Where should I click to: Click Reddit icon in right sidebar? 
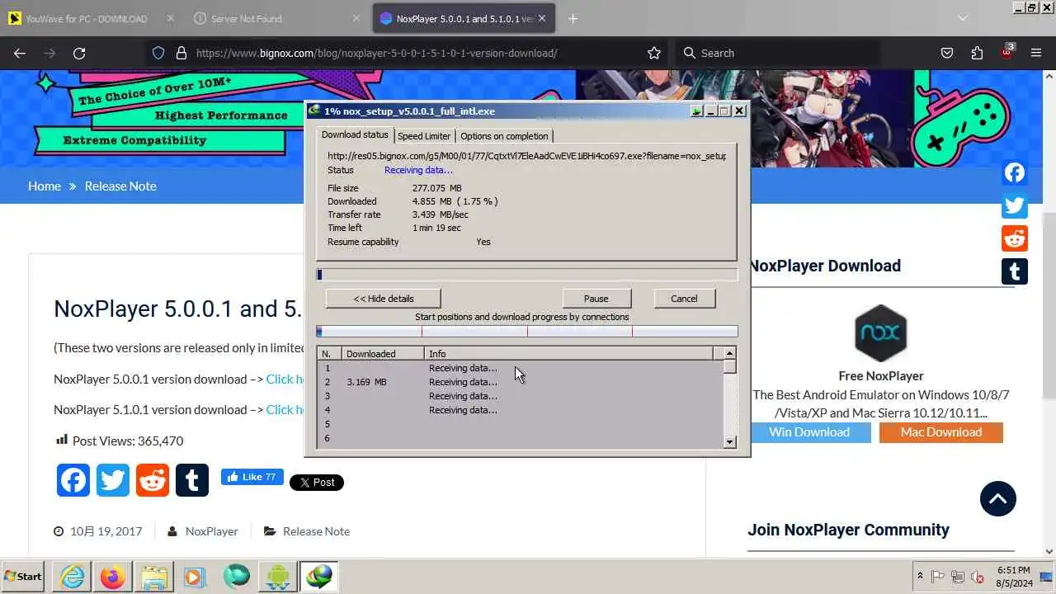click(1015, 238)
